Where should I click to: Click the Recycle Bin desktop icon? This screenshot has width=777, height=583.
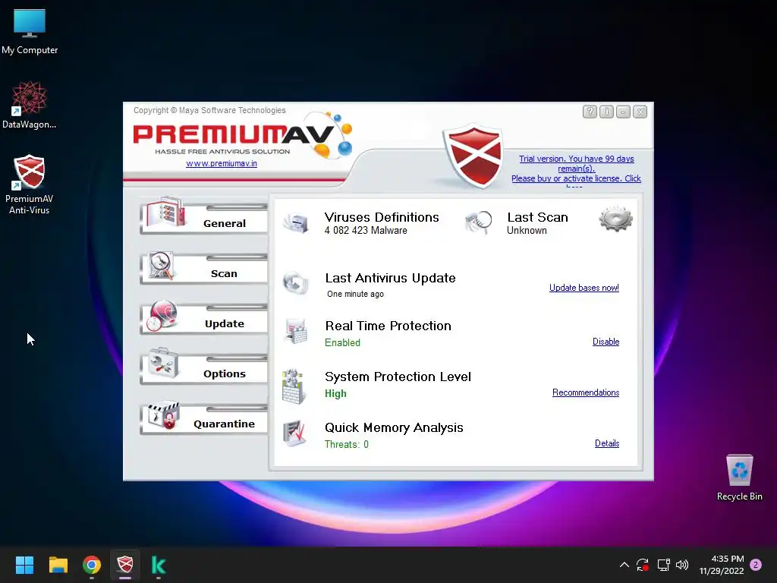click(x=739, y=477)
